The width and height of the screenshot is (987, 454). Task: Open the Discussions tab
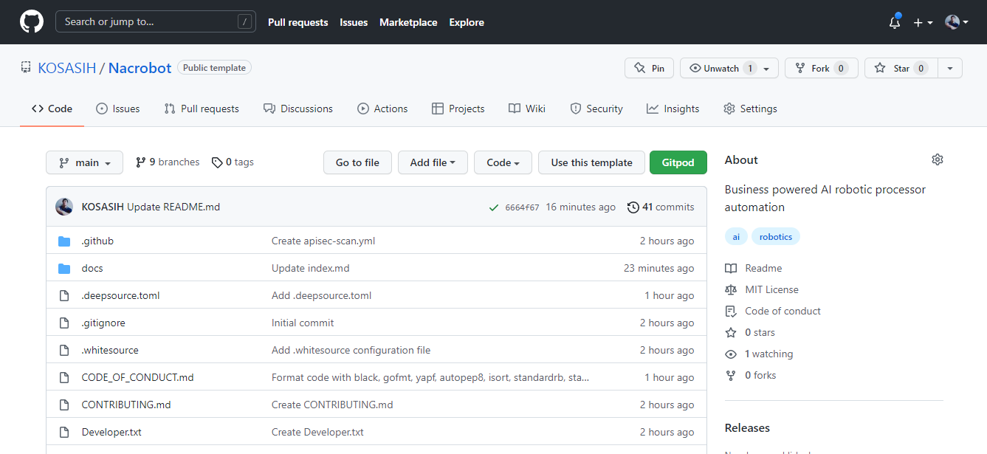[x=298, y=109]
